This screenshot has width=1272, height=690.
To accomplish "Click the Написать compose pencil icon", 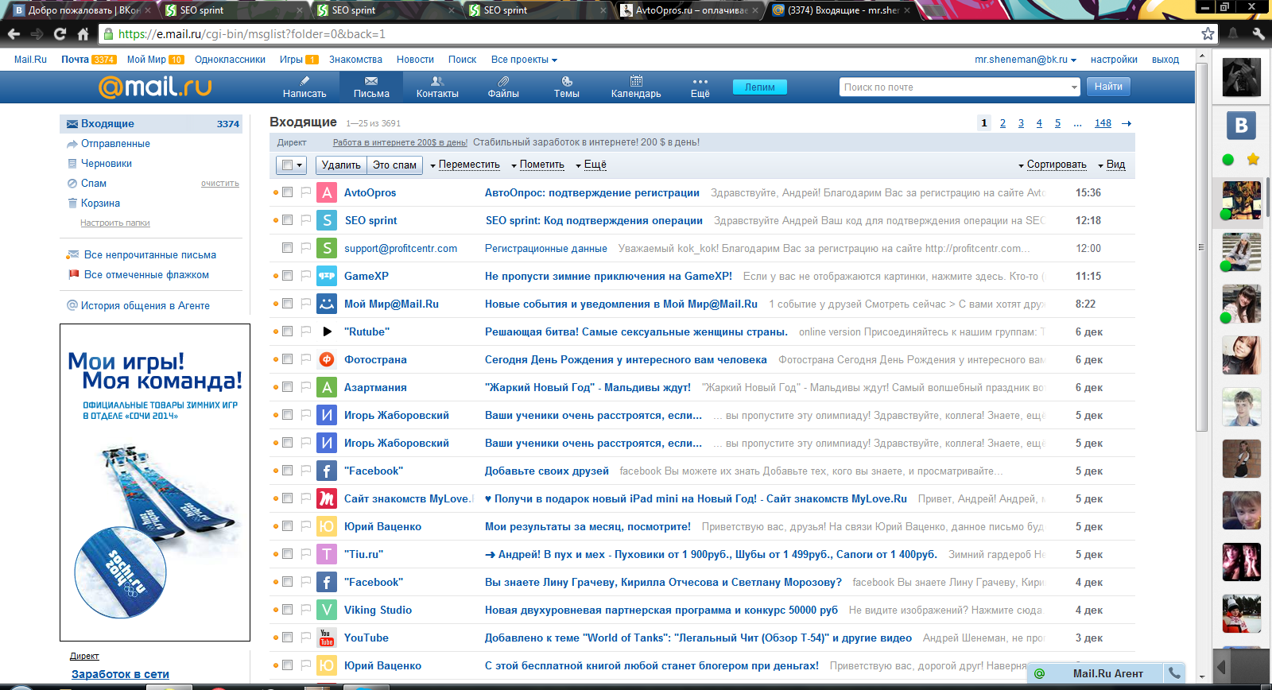I will point(304,81).
